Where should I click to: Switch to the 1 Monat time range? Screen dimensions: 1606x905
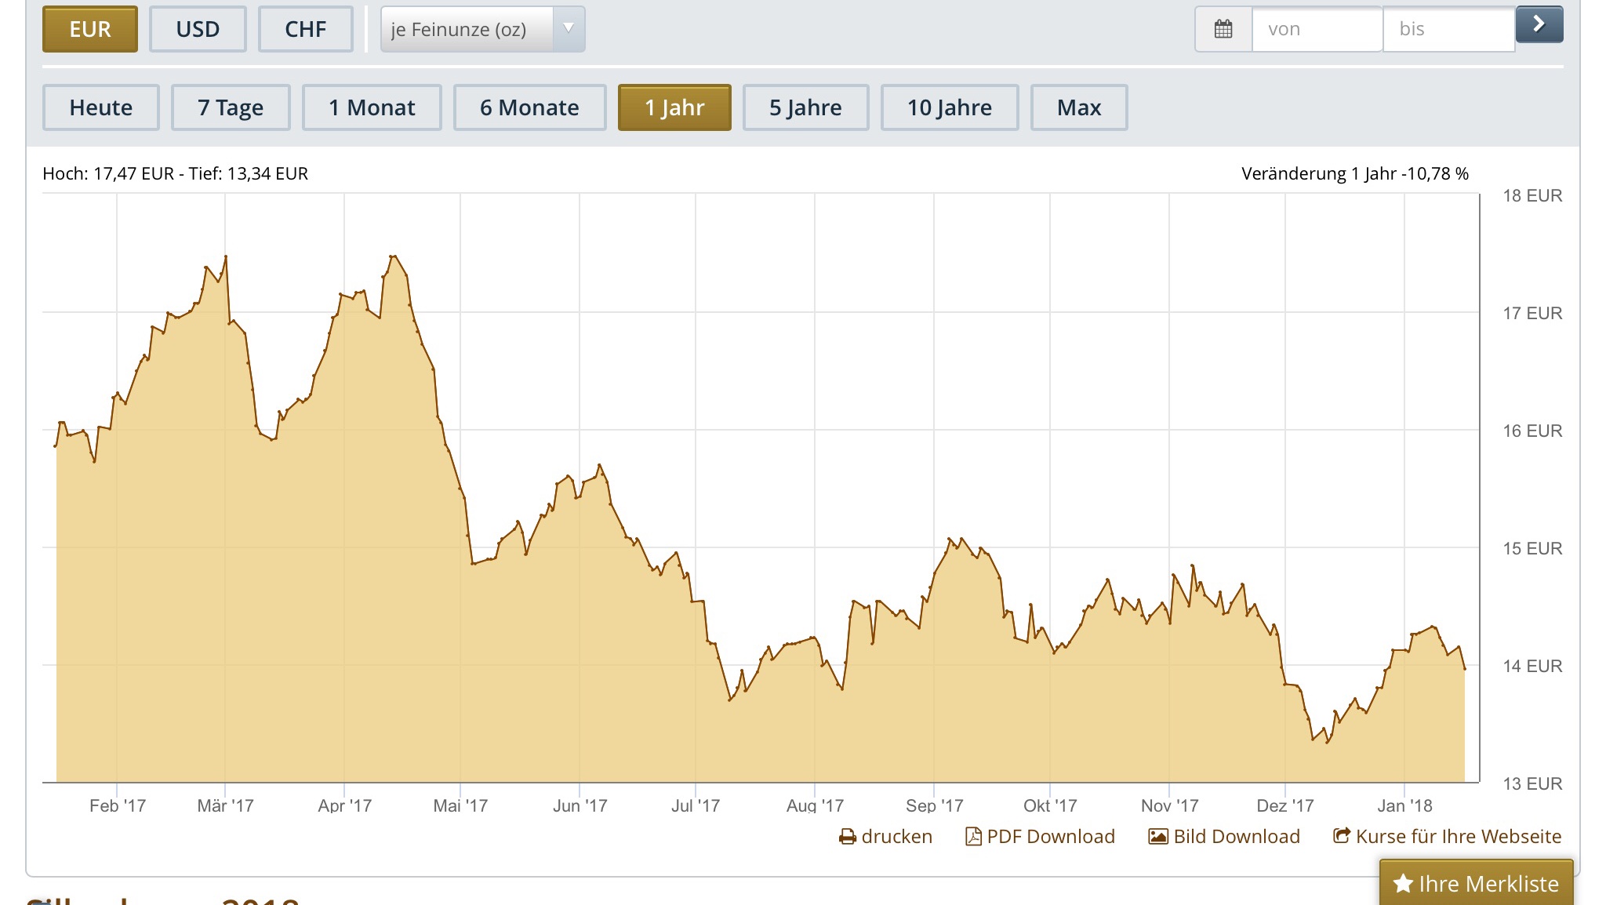point(372,107)
